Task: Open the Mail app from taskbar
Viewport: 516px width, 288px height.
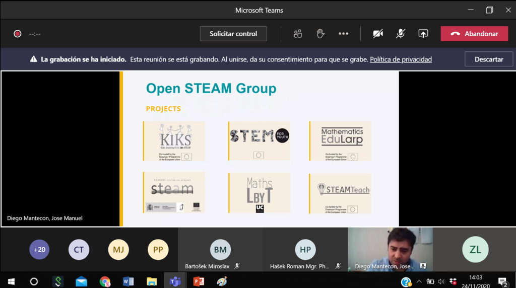Action: coord(81,281)
